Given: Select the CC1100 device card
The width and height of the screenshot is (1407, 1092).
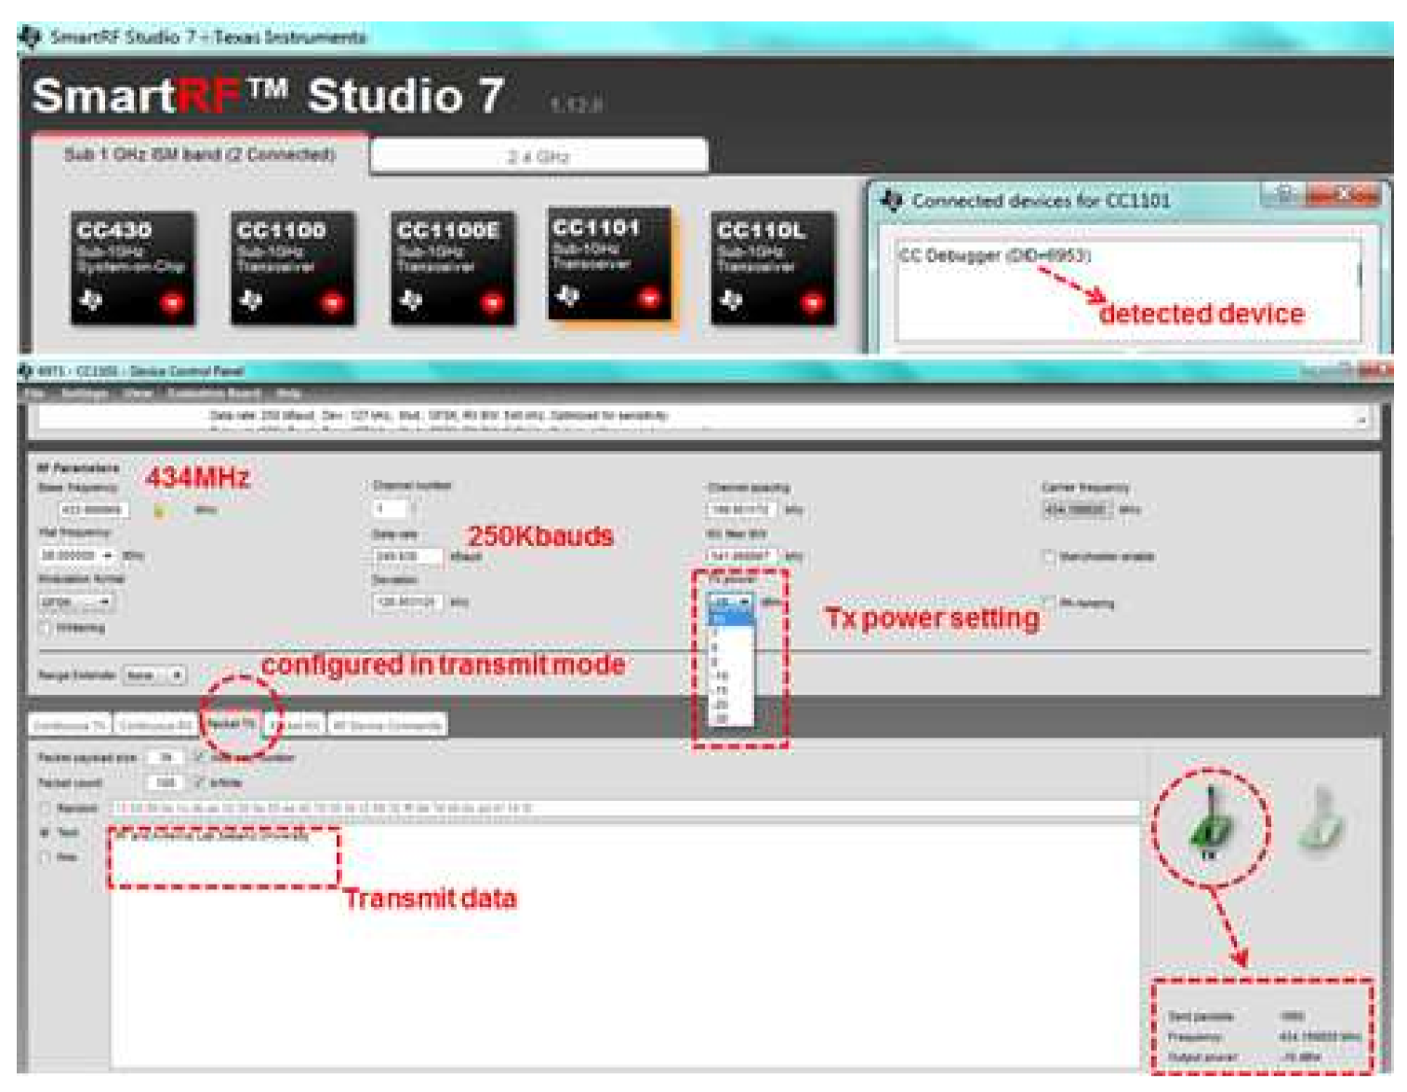Looking at the screenshot, I should point(293,267).
